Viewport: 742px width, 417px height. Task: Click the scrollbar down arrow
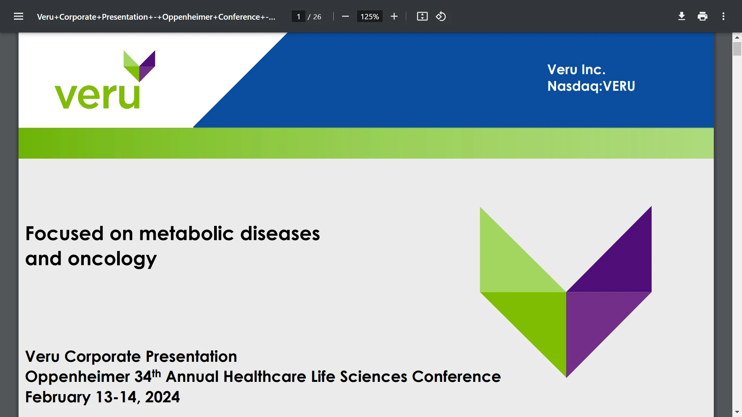click(737, 412)
